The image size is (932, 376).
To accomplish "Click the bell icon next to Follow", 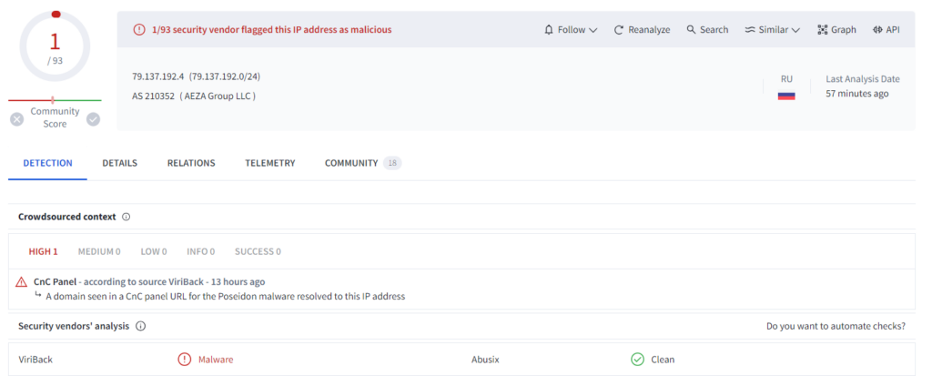I will (x=549, y=30).
